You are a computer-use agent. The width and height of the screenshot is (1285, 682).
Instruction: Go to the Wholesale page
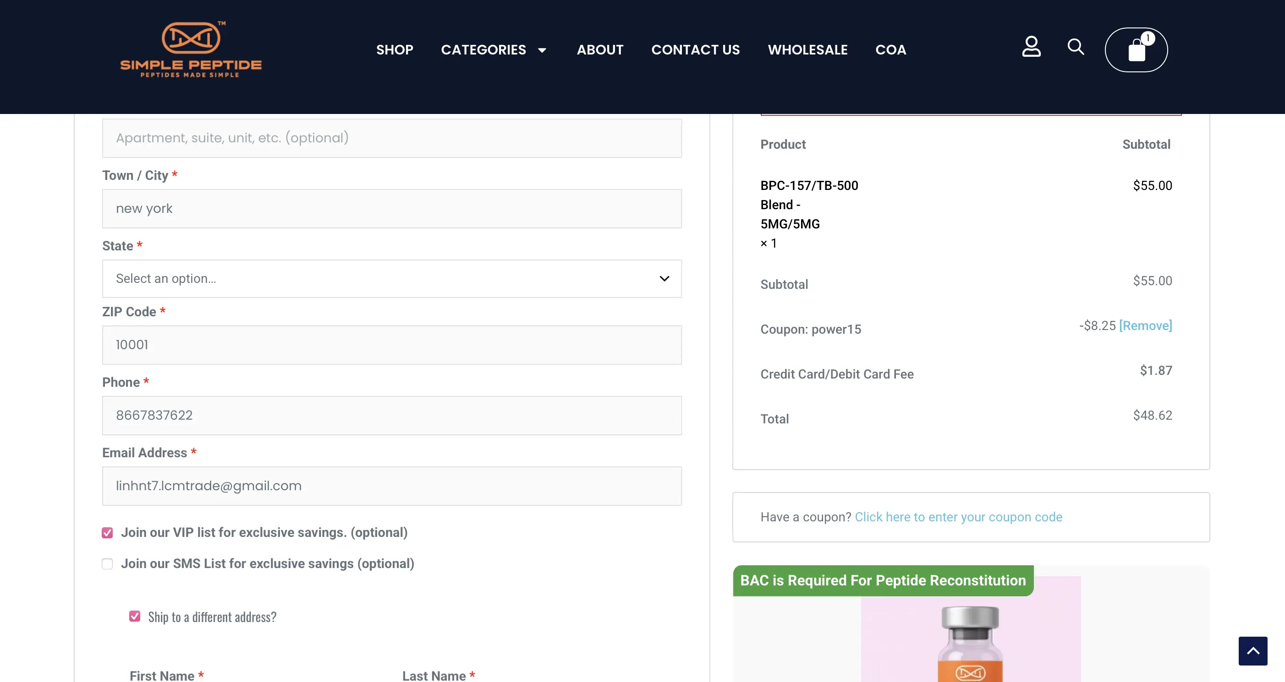tap(807, 50)
